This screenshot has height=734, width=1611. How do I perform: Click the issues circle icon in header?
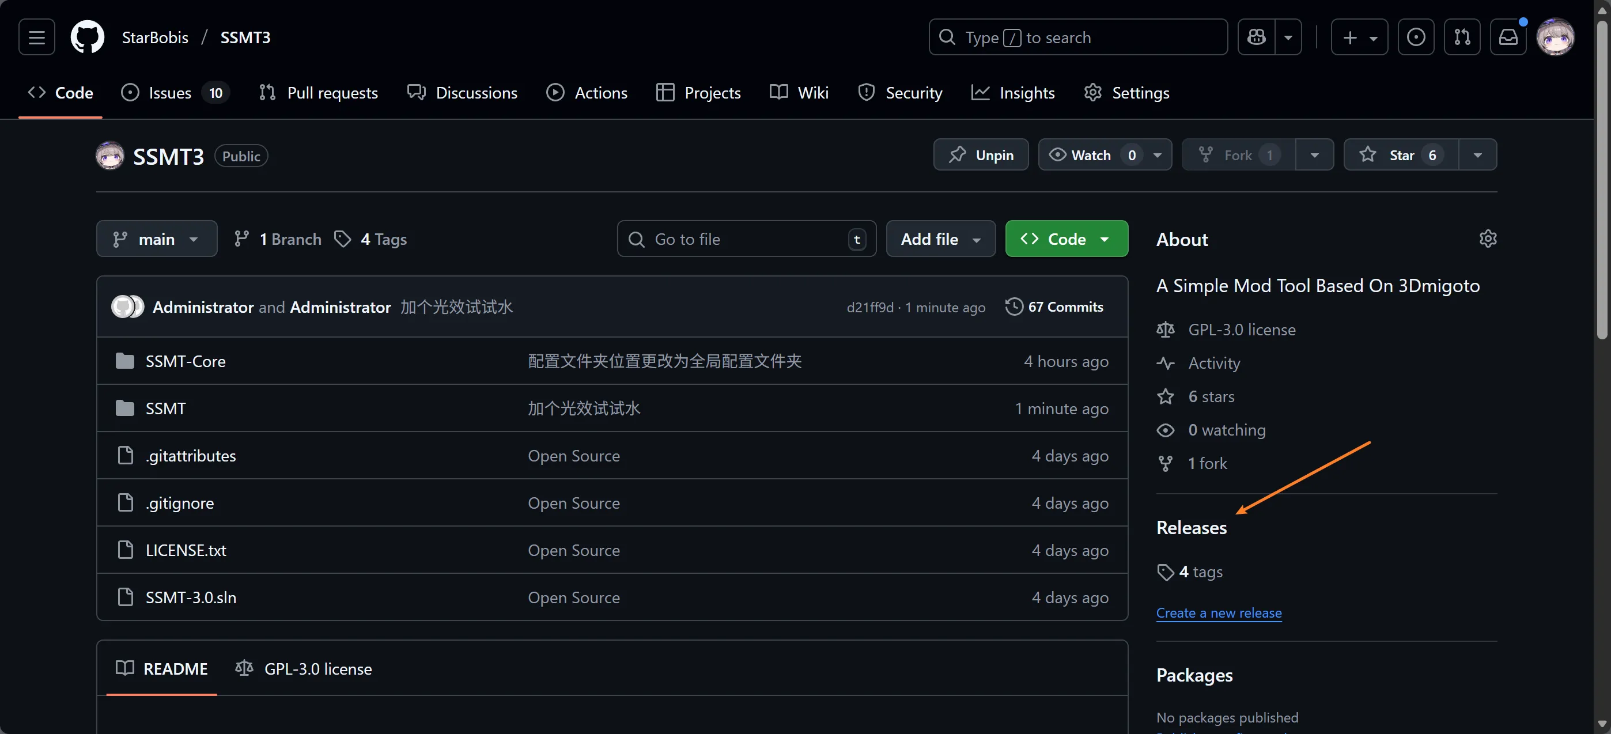click(1416, 37)
